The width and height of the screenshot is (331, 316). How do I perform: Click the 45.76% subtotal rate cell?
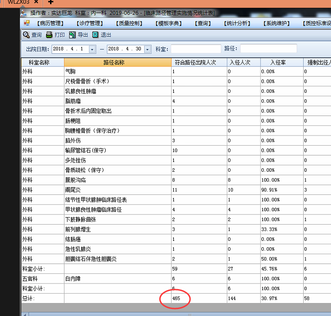[x=282, y=269]
